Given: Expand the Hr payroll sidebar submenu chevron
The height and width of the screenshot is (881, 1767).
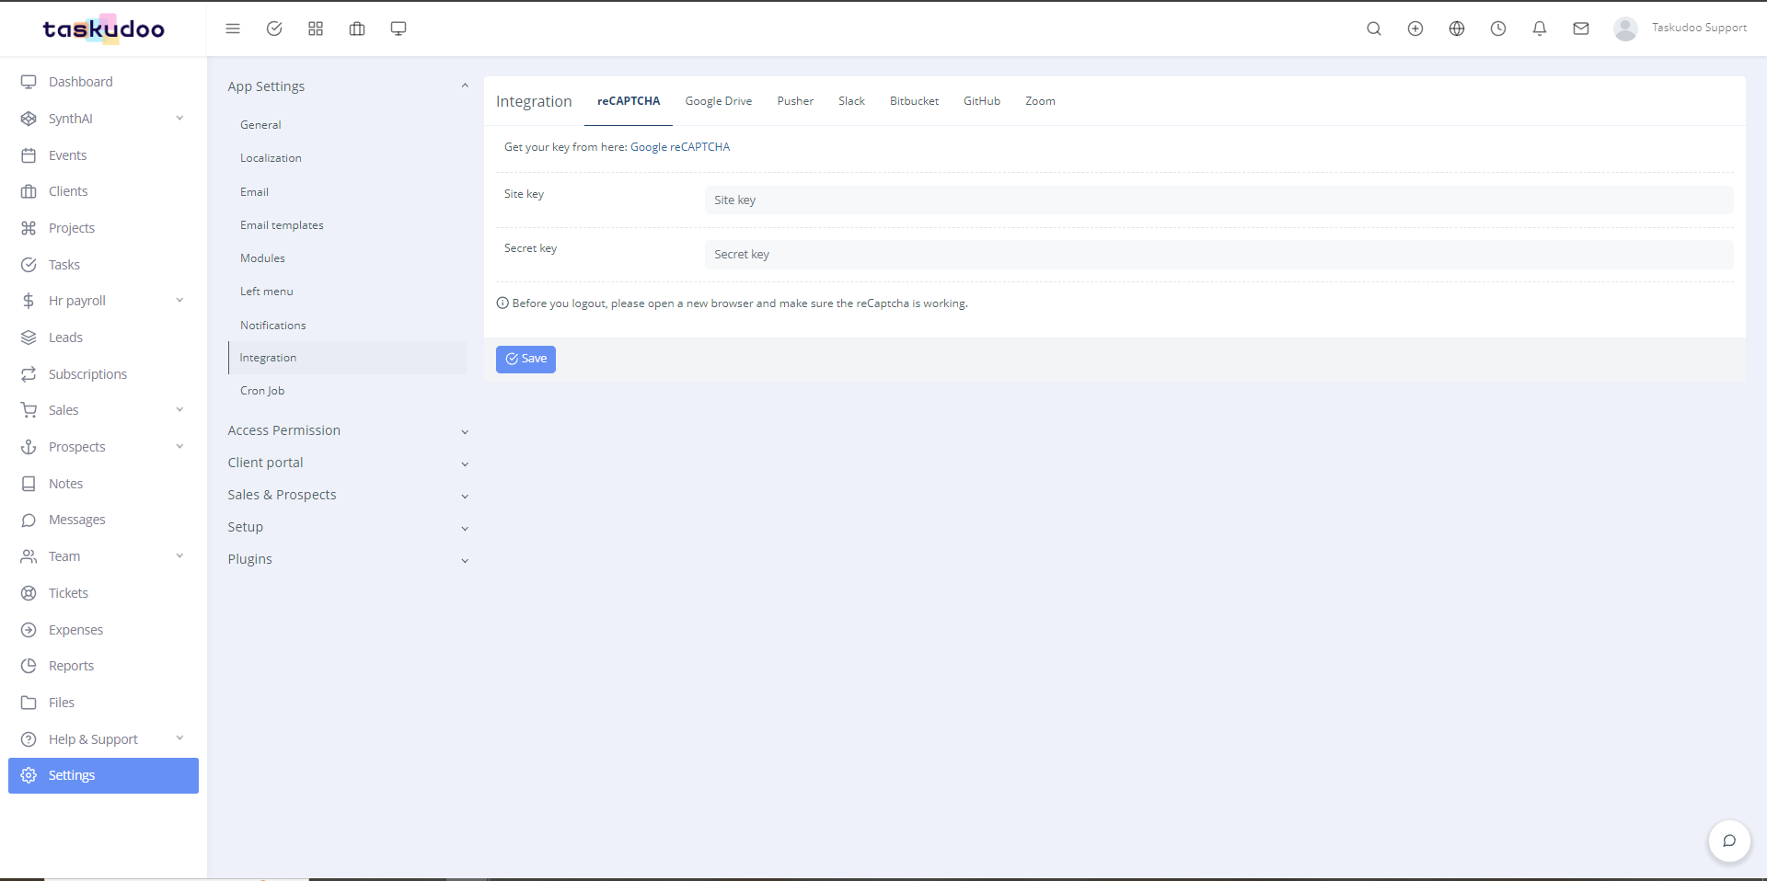Looking at the screenshot, I should point(179,300).
